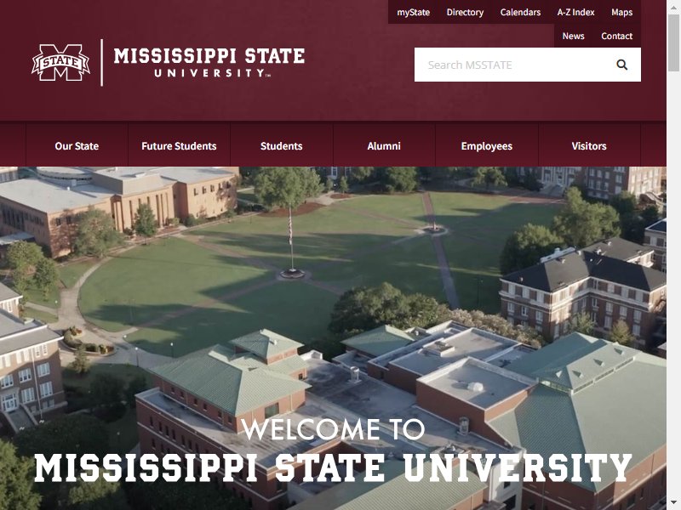This screenshot has height=510, width=681.
Task: Open the myState link
Action: point(413,12)
